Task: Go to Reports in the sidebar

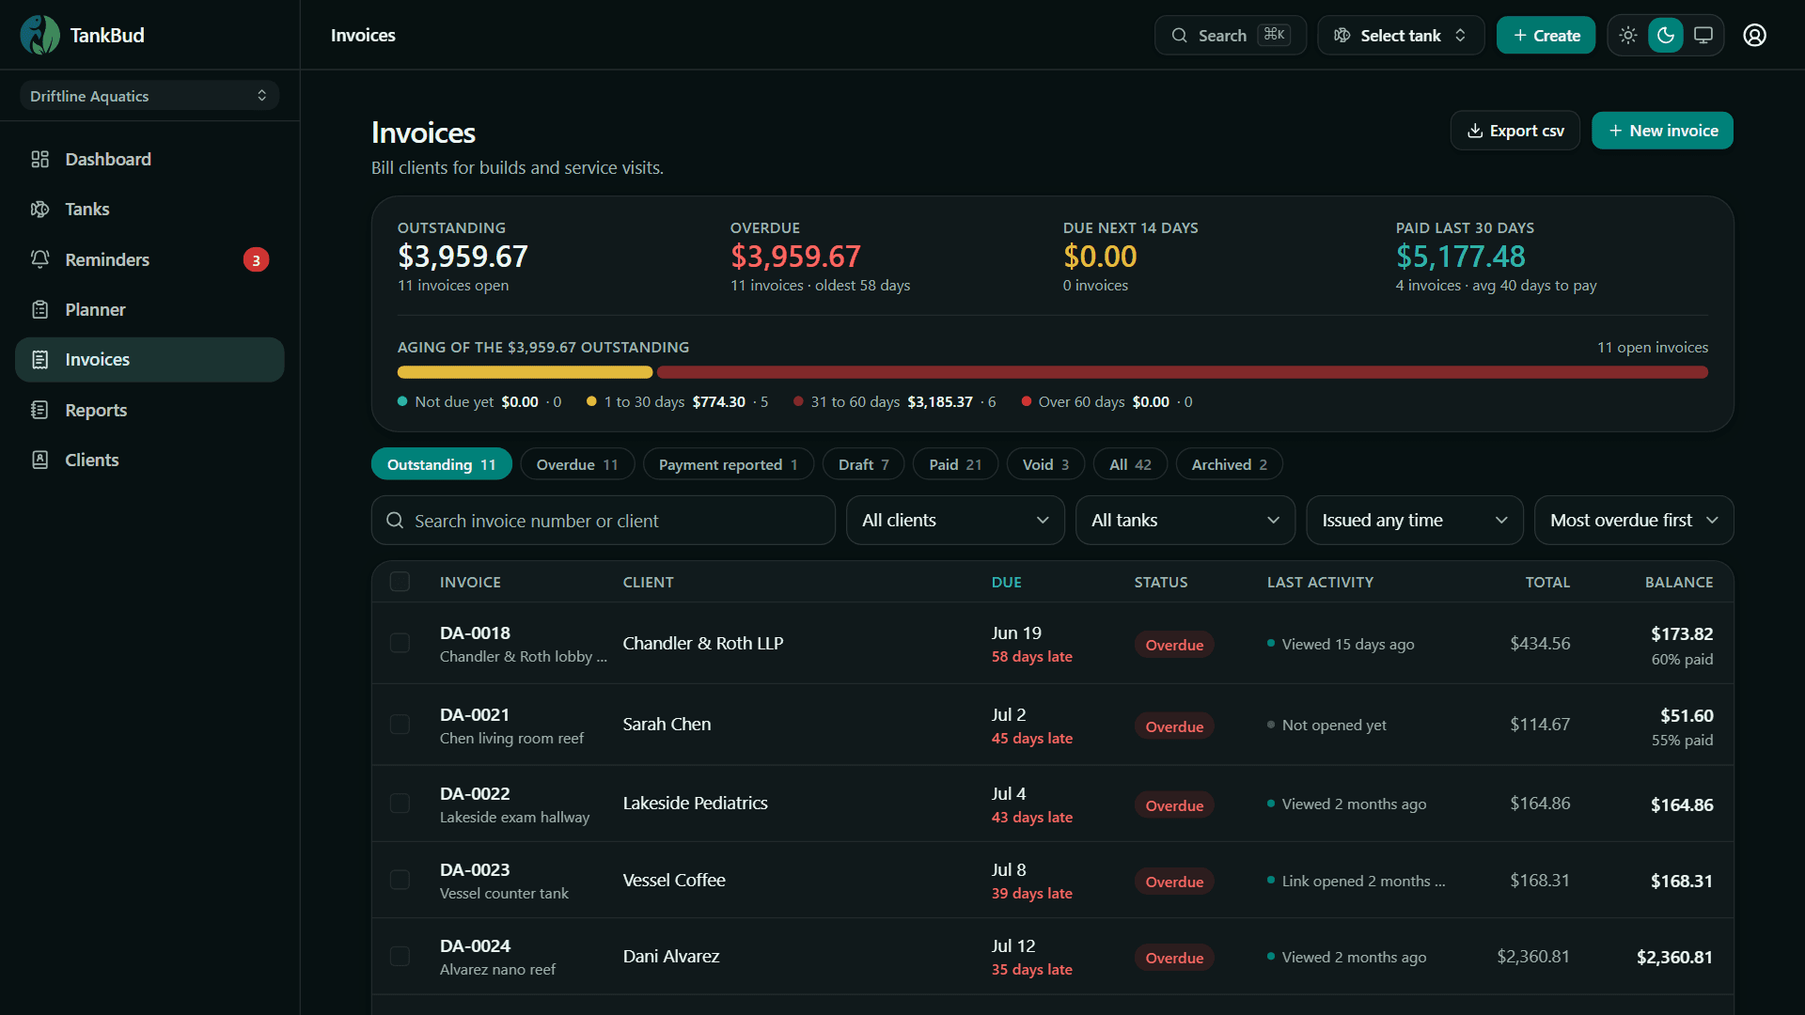Action: [149, 410]
